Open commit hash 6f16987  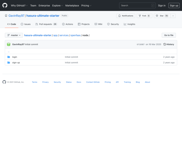[141, 44]
